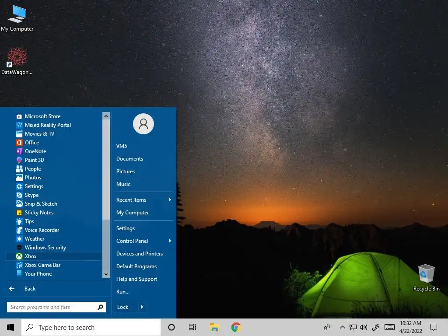Select the DataWagon desktop shortcut
This screenshot has width=448, height=336.
click(17, 61)
